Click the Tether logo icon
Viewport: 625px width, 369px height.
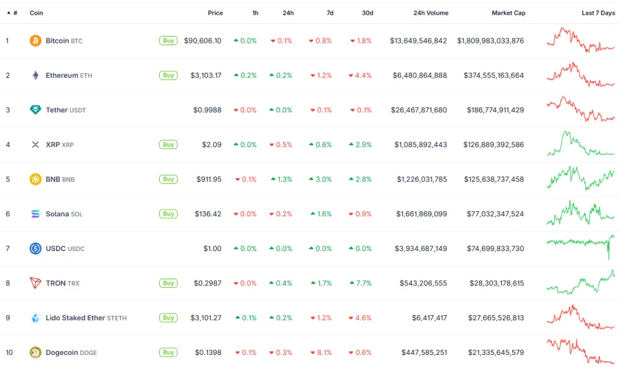(35, 110)
